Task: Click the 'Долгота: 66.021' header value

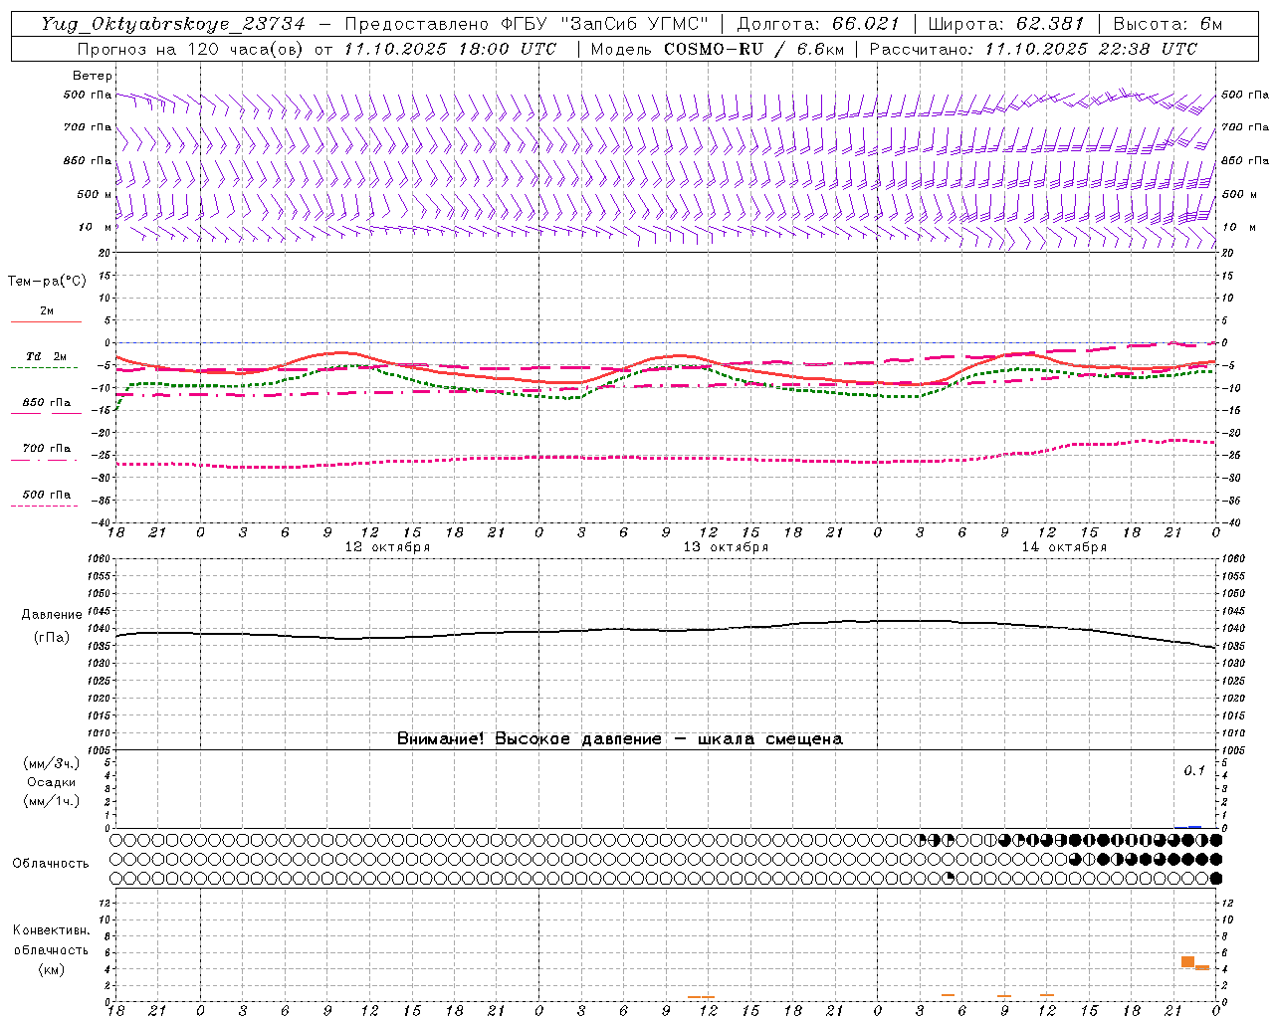Action: click(x=818, y=24)
